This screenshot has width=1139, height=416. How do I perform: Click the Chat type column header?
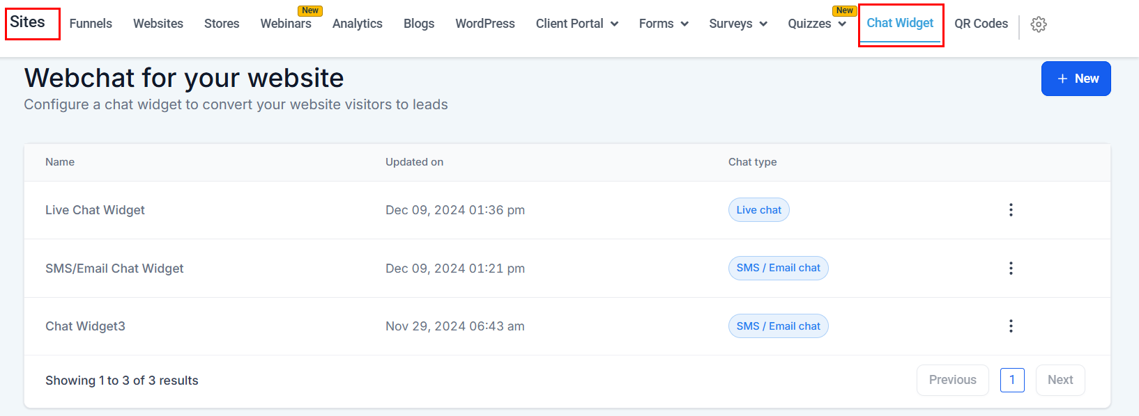(752, 162)
